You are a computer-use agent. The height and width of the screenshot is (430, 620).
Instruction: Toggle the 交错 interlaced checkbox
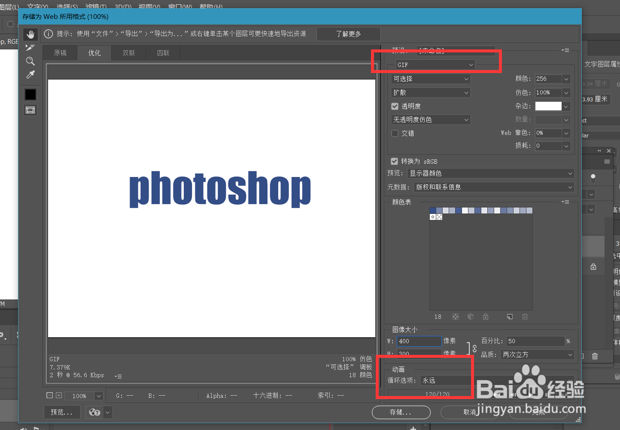pos(395,133)
